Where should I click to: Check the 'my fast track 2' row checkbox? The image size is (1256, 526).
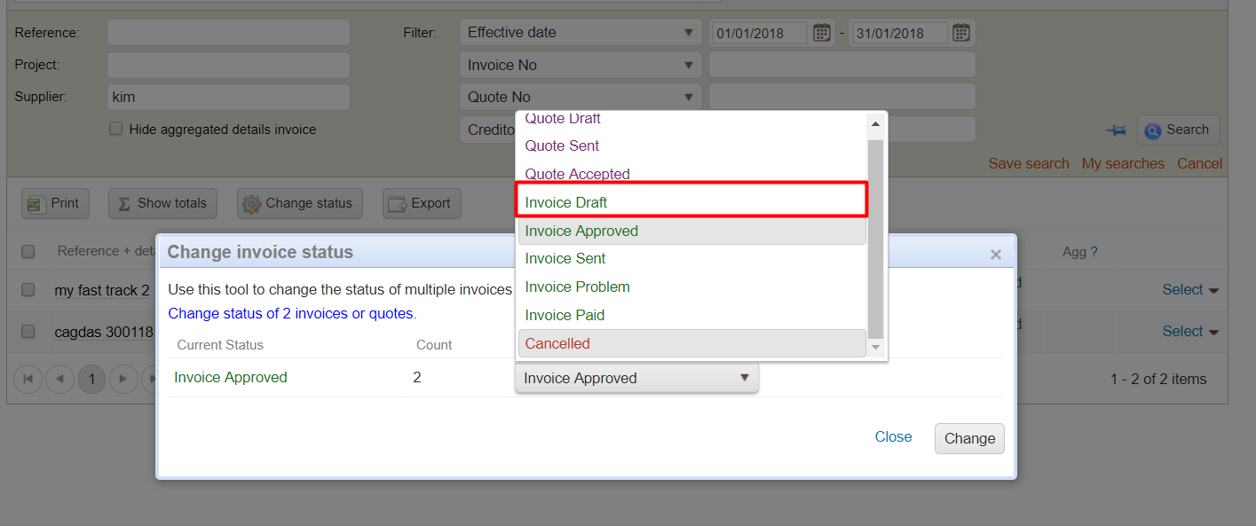pos(28,290)
